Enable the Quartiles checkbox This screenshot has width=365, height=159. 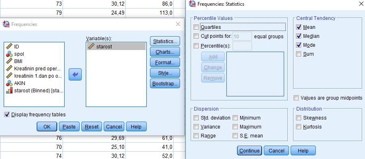click(x=196, y=27)
